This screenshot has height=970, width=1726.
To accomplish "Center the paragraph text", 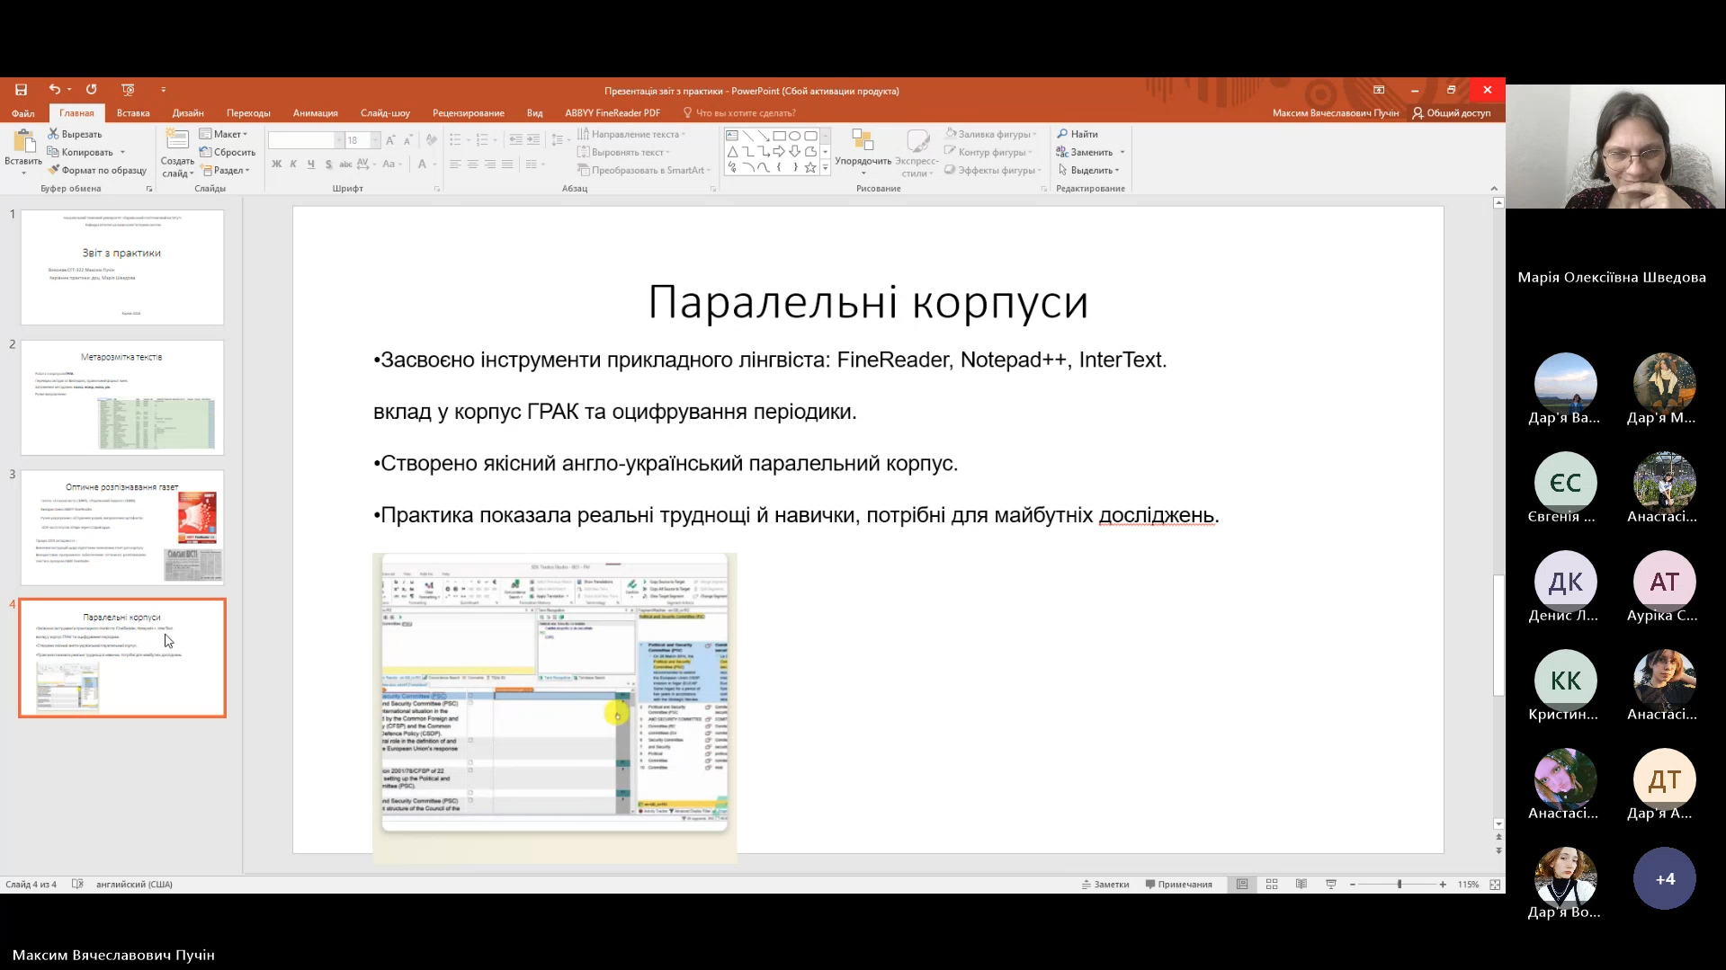I will [x=472, y=165].
